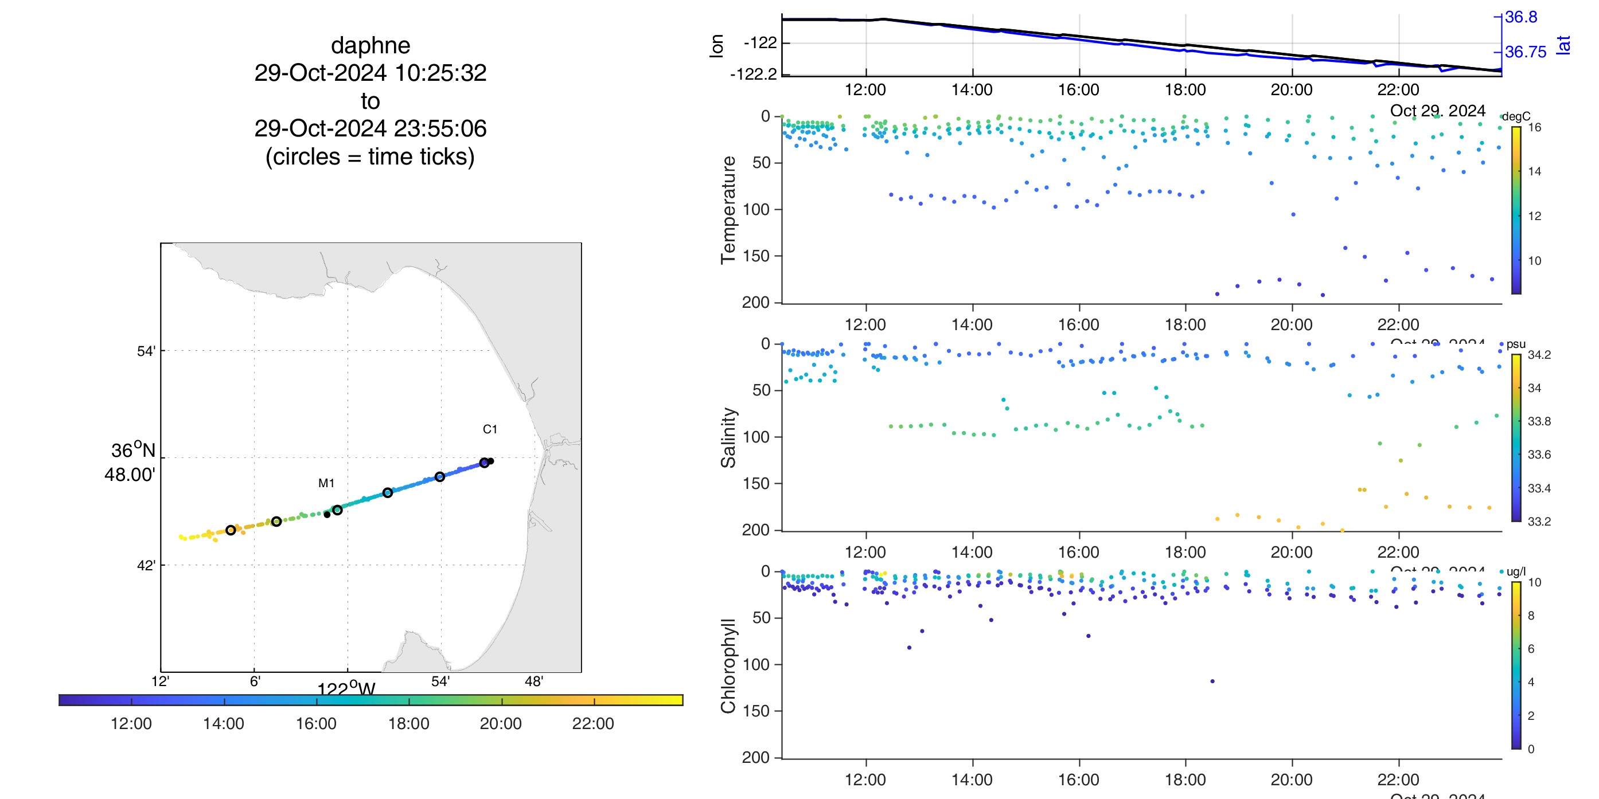
Task: Click the time tick circle nearest C1
Action: [x=484, y=463]
